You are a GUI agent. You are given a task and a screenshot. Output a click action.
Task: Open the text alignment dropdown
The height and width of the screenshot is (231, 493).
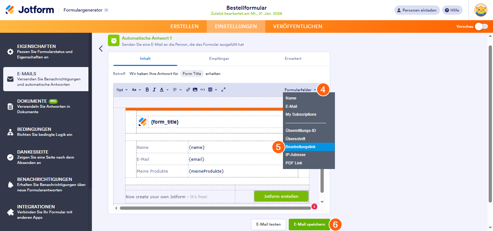pos(177,90)
